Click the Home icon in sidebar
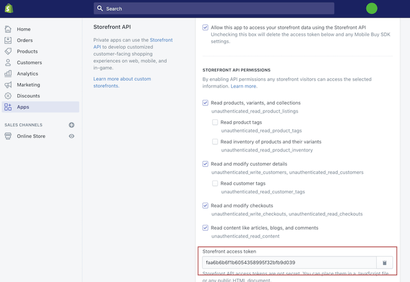Viewport: 410px width, 282px height. point(8,29)
